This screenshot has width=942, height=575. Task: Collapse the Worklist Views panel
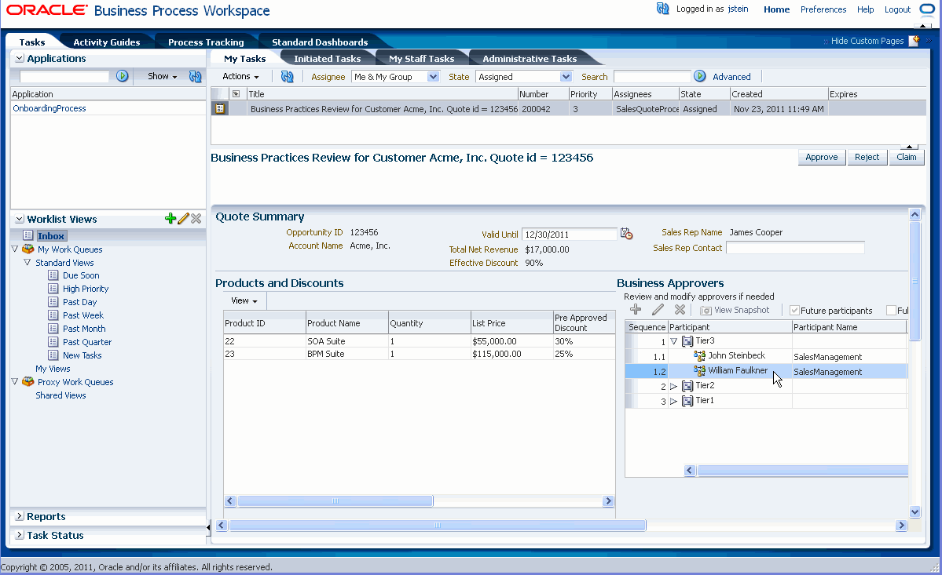click(x=19, y=219)
